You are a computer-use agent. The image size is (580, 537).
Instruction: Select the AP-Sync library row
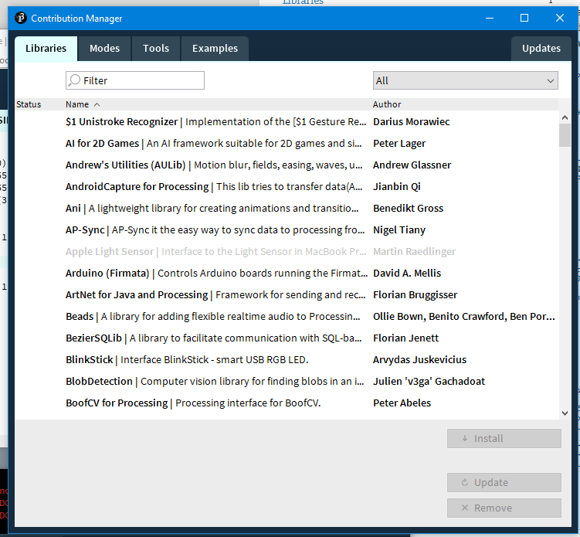[287, 229]
